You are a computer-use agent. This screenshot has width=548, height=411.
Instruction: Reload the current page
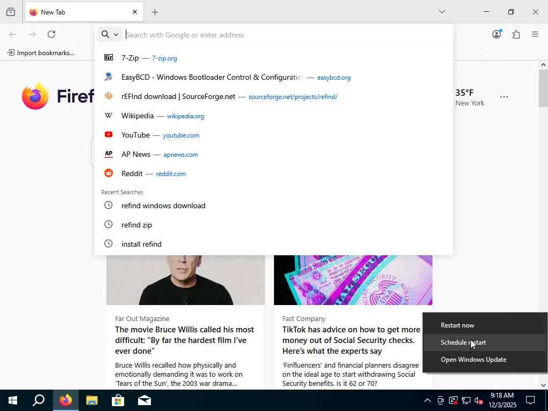pos(51,34)
